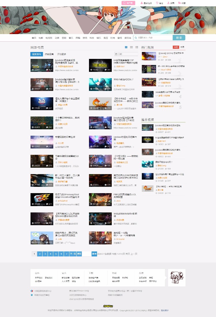Open the Dendi DOTA2 hot video thumbnail
Viewport: 216px width, 317px height.
point(149,56)
